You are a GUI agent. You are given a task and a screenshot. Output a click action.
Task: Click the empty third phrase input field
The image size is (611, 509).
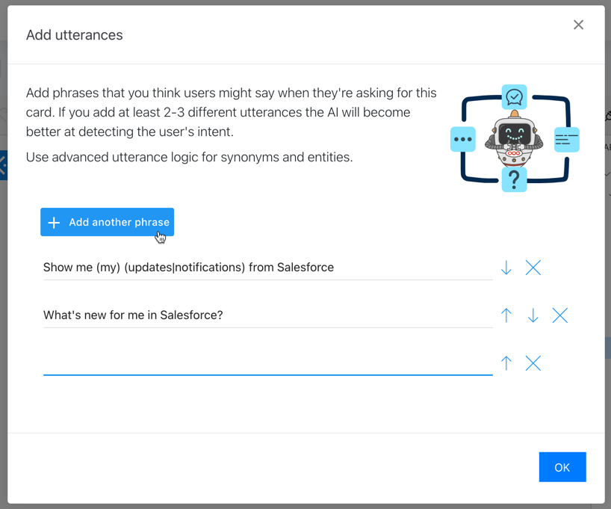coord(267,363)
